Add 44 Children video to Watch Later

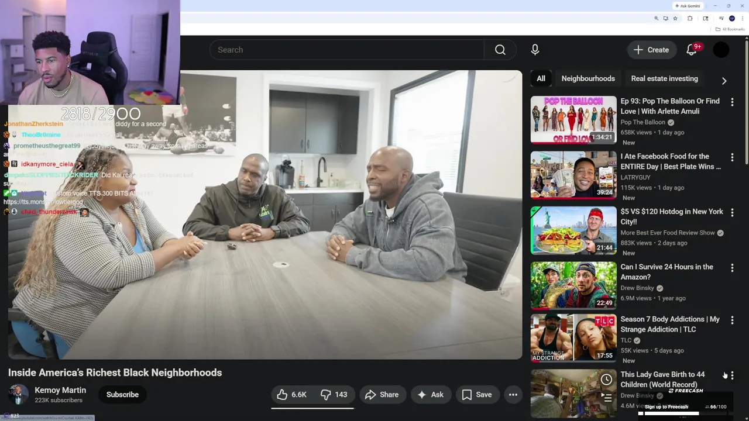(x=607, y=379)
